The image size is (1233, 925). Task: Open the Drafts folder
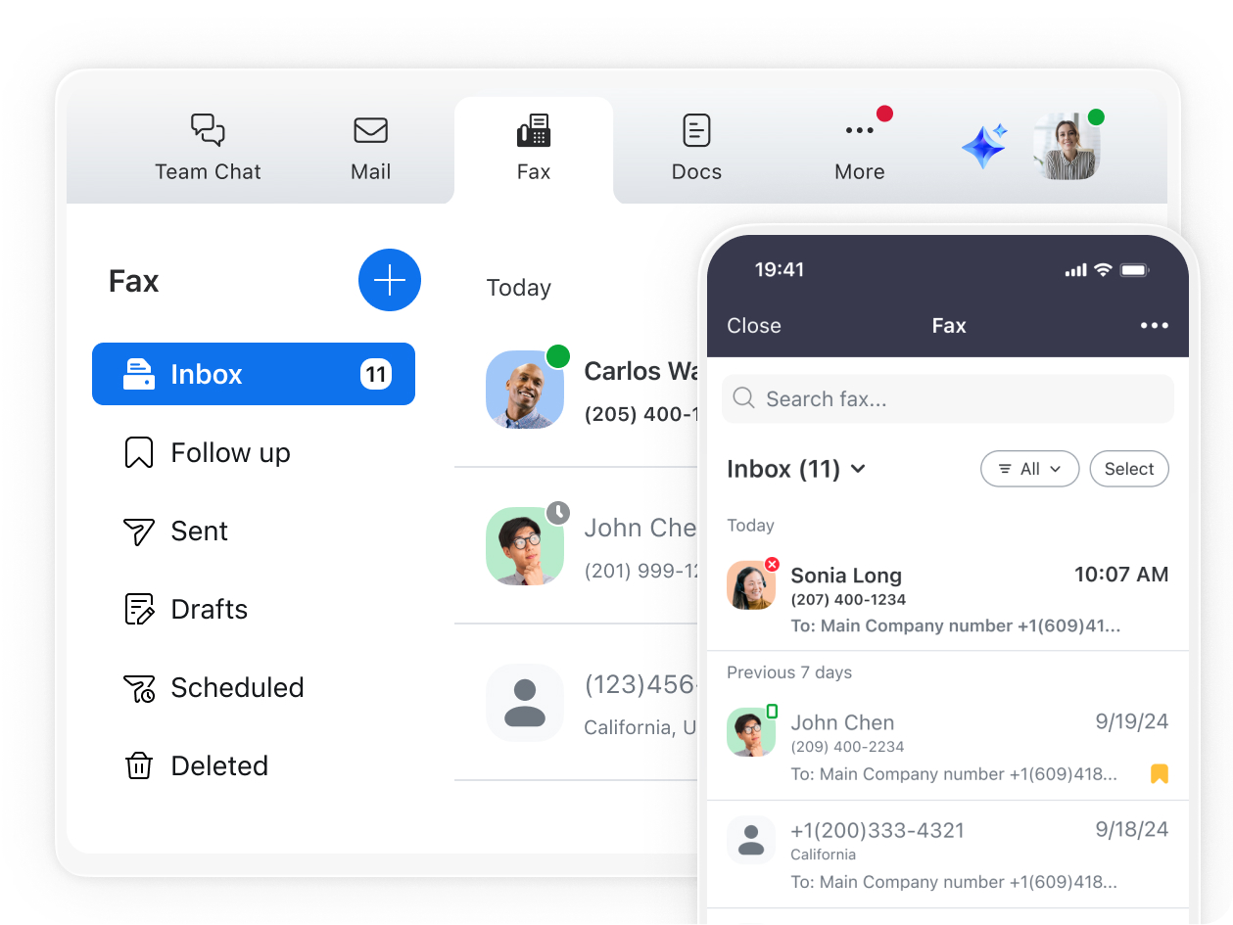(209, 609)
